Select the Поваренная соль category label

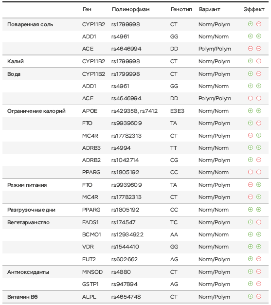point(30,24)
